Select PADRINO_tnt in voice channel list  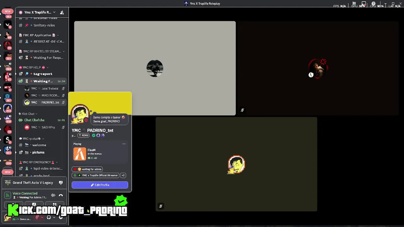[45, 102]
